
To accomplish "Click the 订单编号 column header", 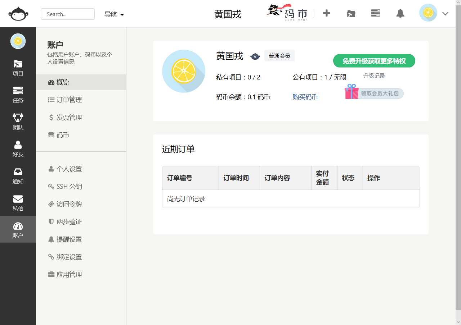I will pos(191,178).
